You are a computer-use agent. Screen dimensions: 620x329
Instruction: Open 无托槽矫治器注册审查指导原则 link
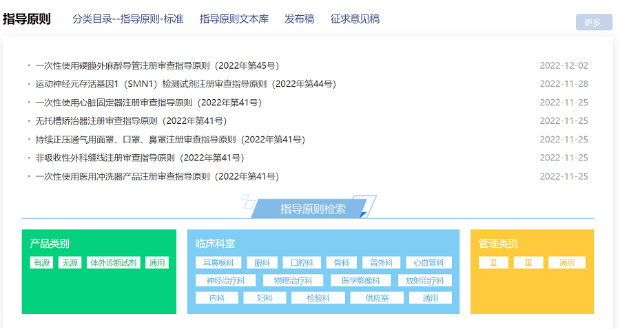(131, 121)
